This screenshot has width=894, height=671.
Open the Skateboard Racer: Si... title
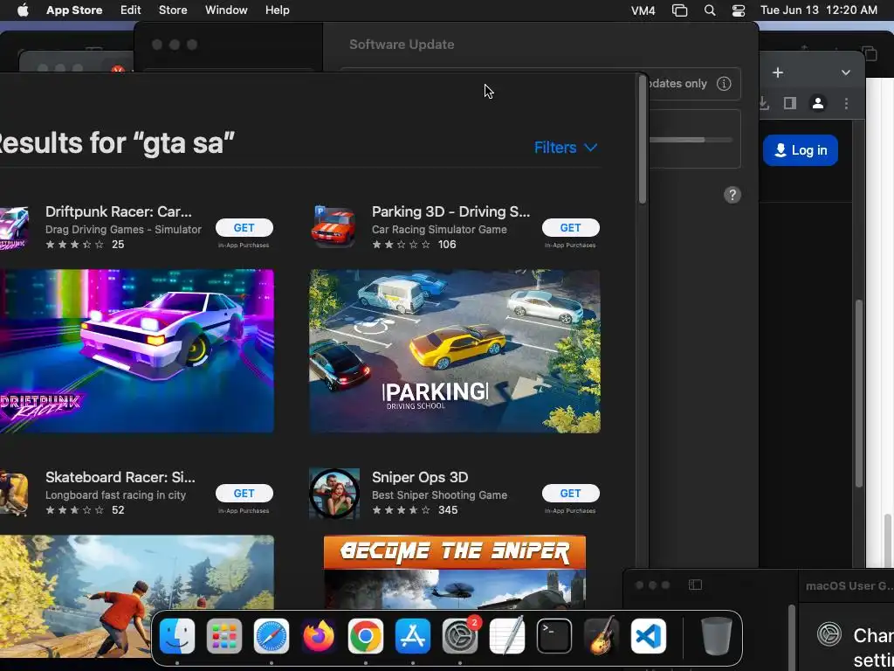pos(120,477)
